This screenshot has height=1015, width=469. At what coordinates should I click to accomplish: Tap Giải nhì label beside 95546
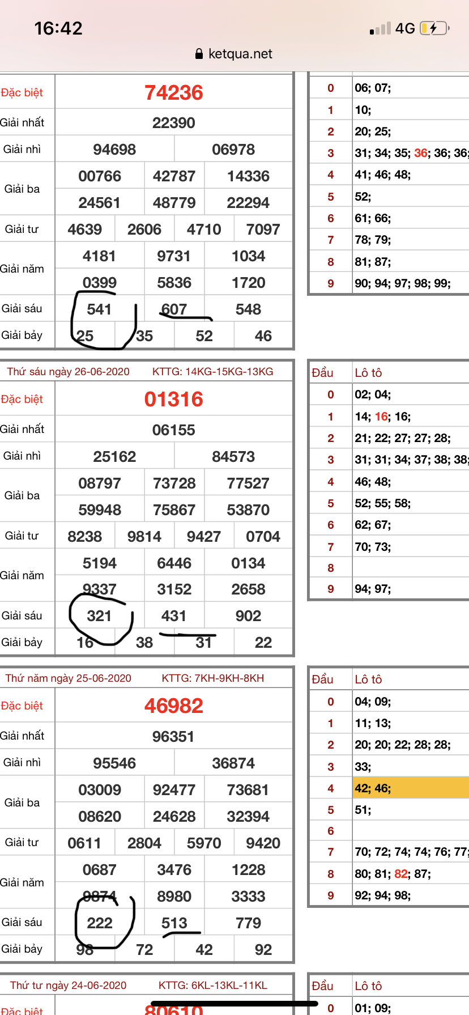(22, 762)
